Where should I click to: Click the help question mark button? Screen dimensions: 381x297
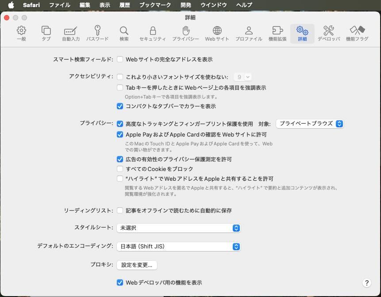click(366, 283)
